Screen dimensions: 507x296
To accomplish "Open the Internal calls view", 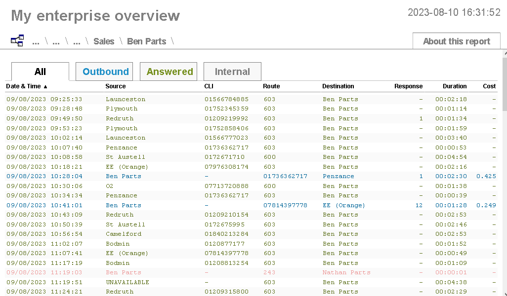I will pos(232,71).
